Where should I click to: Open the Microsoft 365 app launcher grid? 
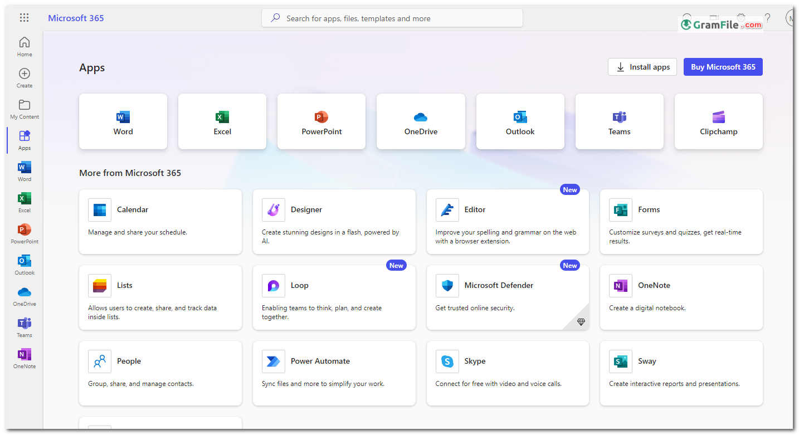point(24,17)
